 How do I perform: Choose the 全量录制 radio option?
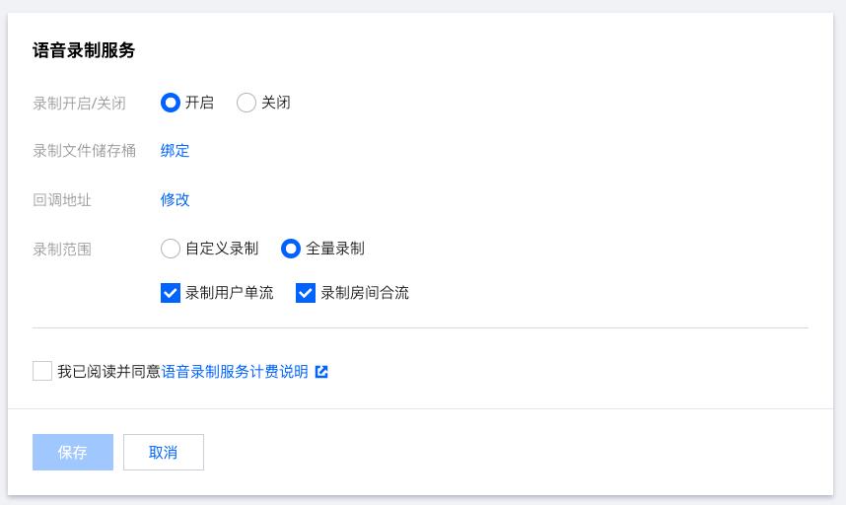(x=291, y=249)
